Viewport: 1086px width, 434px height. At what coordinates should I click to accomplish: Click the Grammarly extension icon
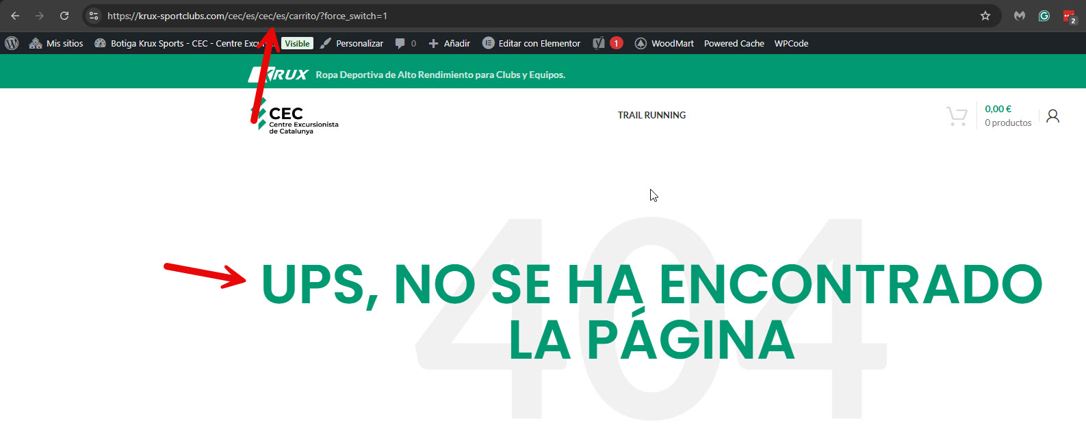pos(1044,16)
